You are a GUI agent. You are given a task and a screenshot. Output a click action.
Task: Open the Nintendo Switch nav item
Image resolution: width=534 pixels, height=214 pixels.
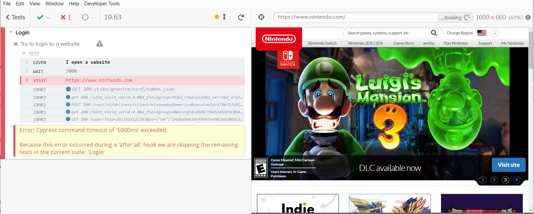(x=322, y=43)
